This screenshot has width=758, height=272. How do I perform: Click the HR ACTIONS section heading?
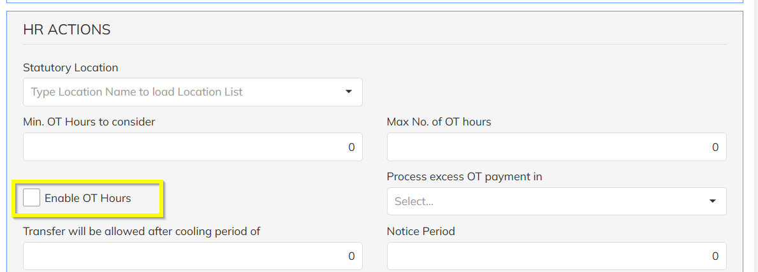coord(67,29)
